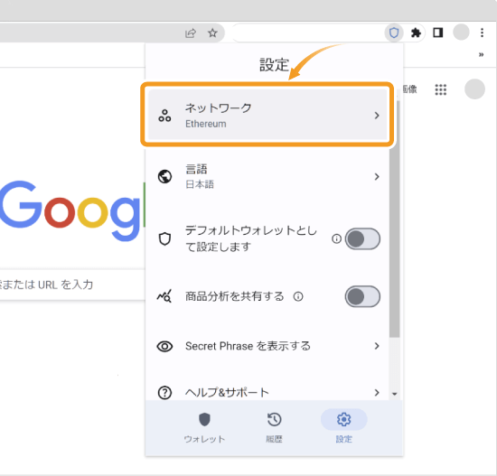Screen dimensions: 497x476
Task: Click the 日本語 language value
Action: 200,184
